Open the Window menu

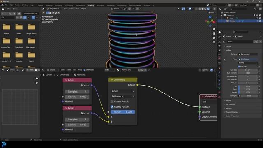[x=25, y=5]
